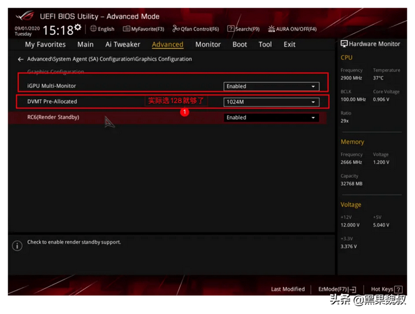This screenshot has height=314, width=415.
Task: Click Last Modified button
Action: click(288, 289)
